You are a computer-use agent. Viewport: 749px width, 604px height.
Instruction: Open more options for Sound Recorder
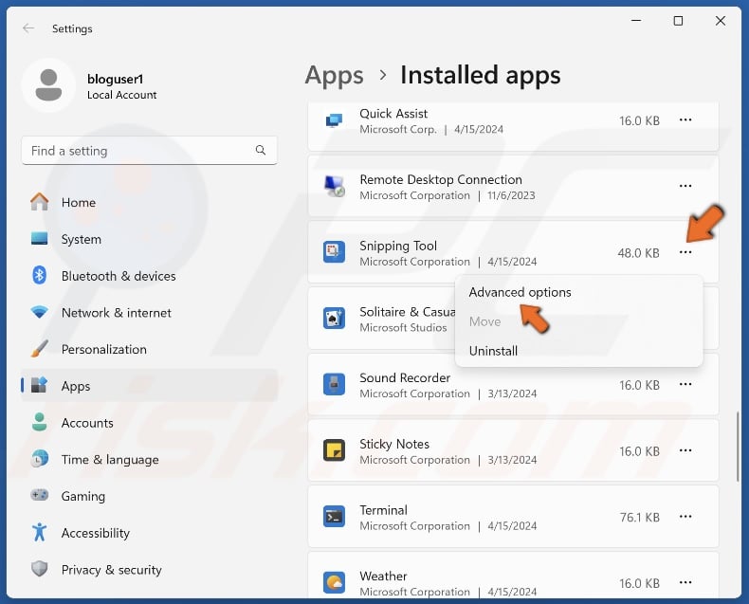coord(685,384)
